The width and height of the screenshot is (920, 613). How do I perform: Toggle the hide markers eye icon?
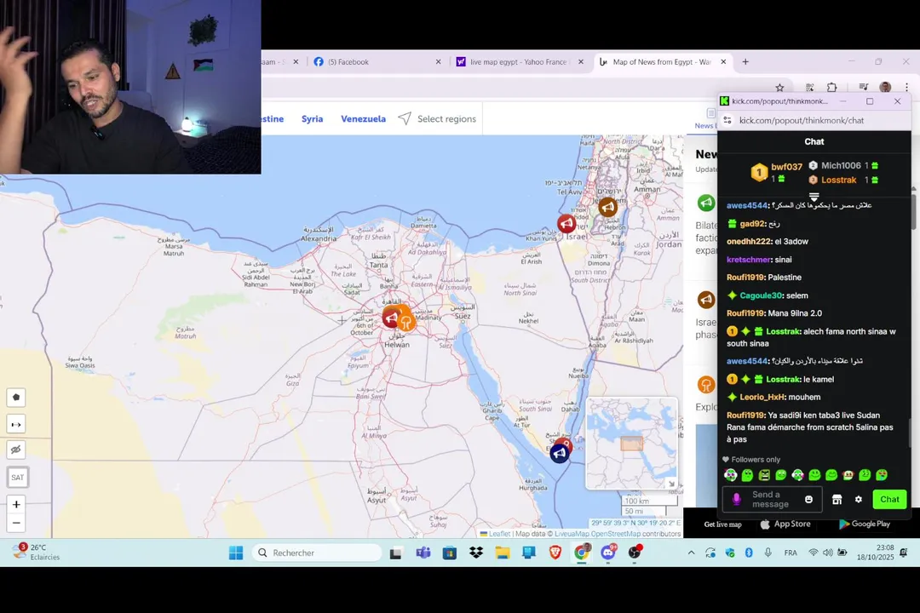pos(16,450)
